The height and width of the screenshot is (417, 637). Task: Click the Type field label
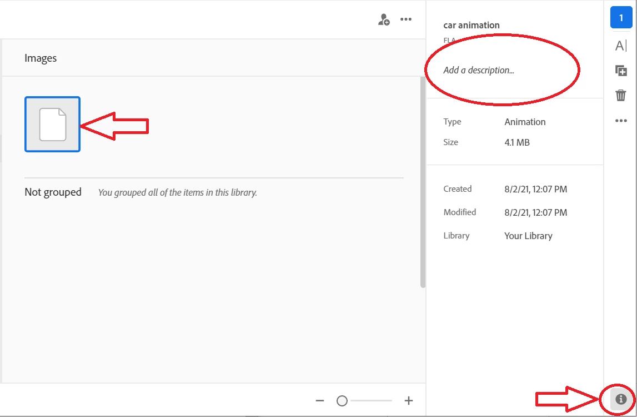(452, 122)
